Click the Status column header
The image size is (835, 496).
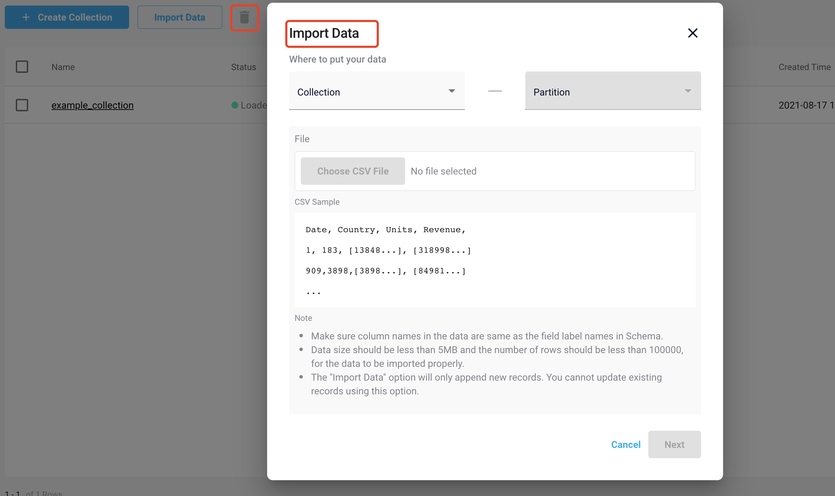243,67
